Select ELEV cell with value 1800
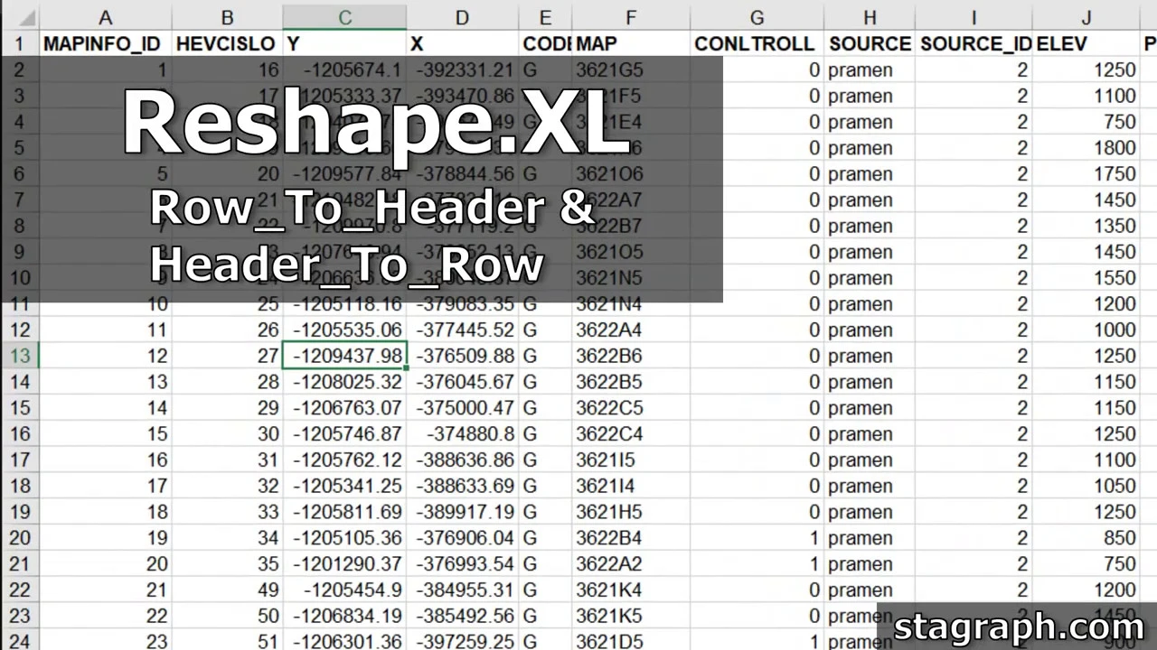The width and height of the screenshot is (1157, 650). (1086, 148)
